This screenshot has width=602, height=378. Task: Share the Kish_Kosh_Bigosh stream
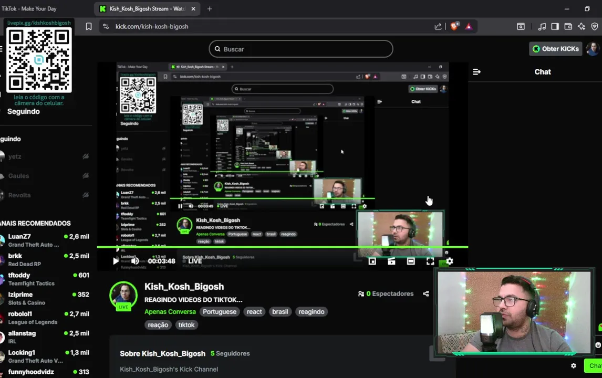pyautogui.click(x=426, y=293)
